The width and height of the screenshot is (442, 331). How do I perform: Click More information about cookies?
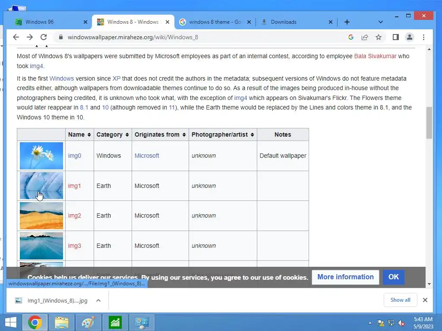click(x=345, y=277)
